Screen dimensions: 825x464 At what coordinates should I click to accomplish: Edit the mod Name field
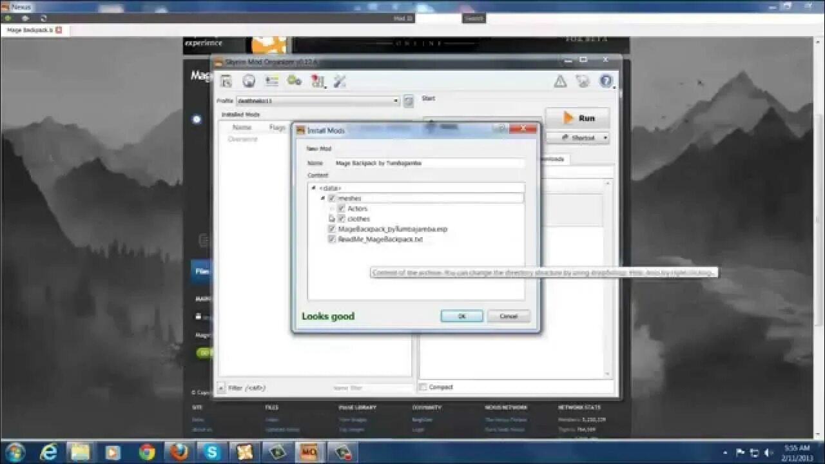tap(429, 164)
